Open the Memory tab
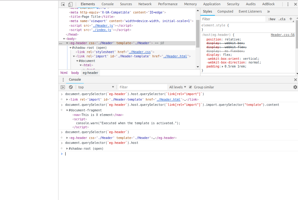The image size is (298, 200). coord(190,4)
